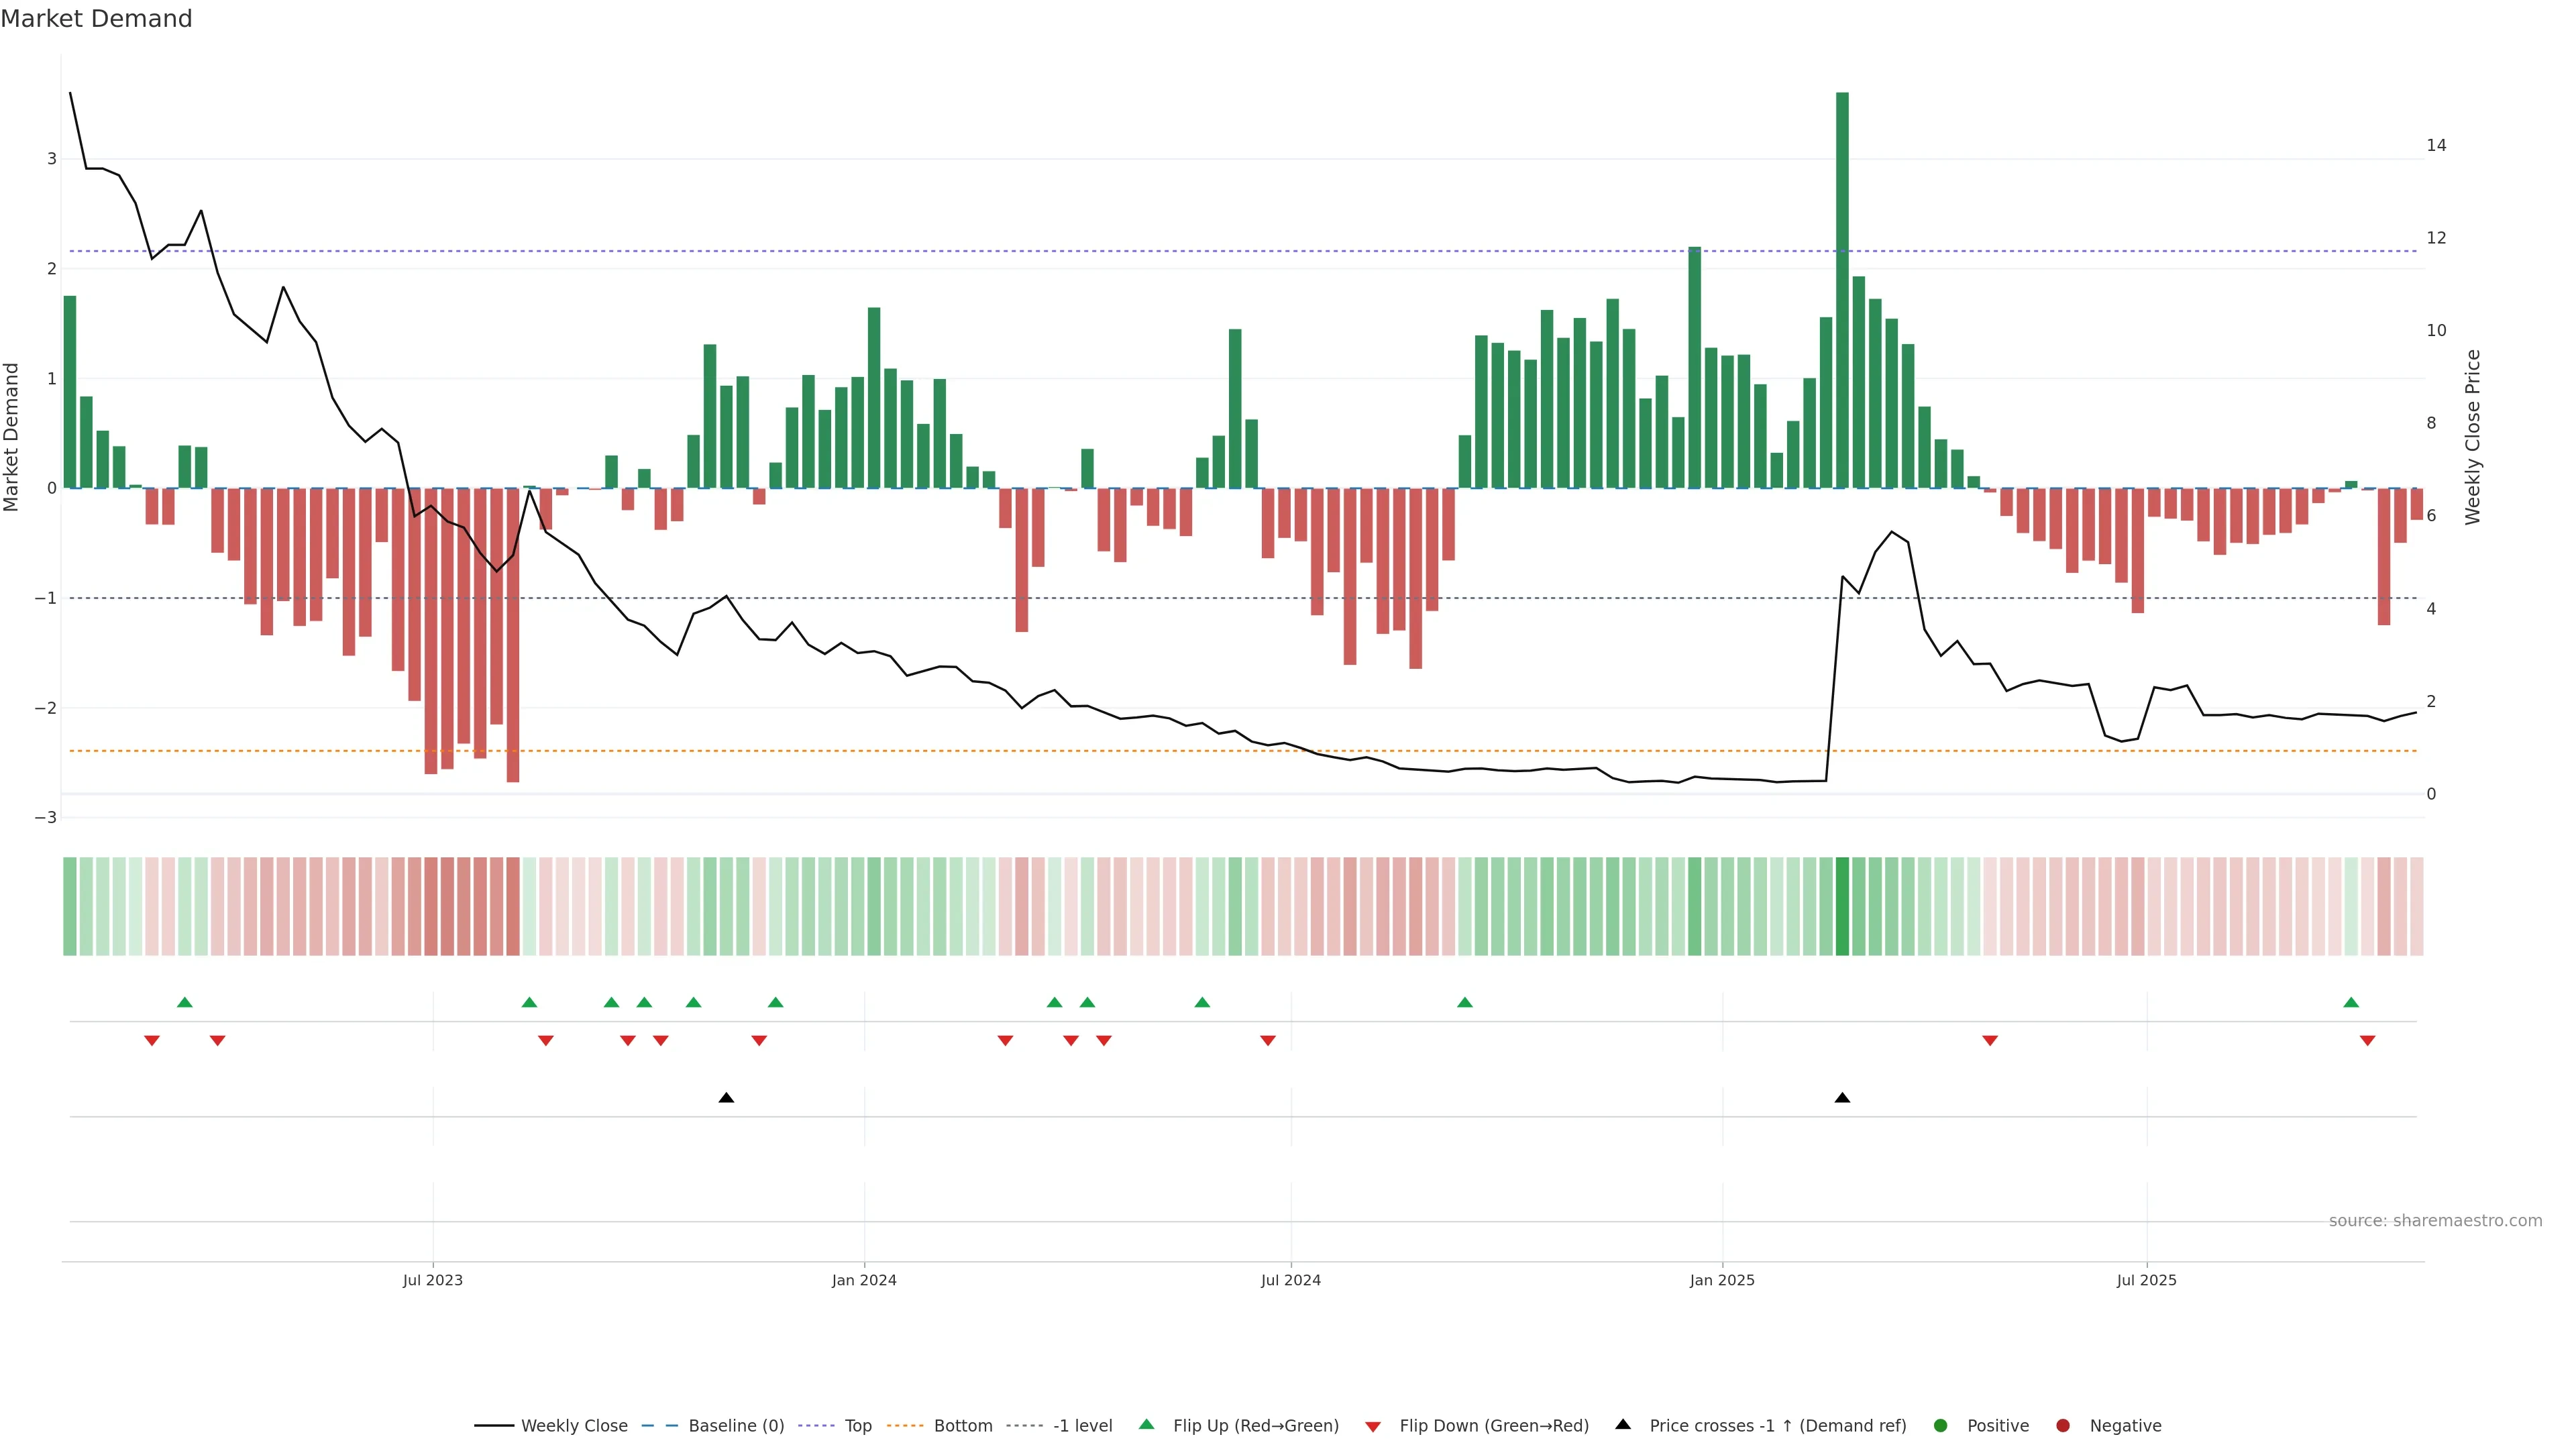
Task: Click the Positive green dot legend
Action: pyautogui.click(x=1941, y=1425)
